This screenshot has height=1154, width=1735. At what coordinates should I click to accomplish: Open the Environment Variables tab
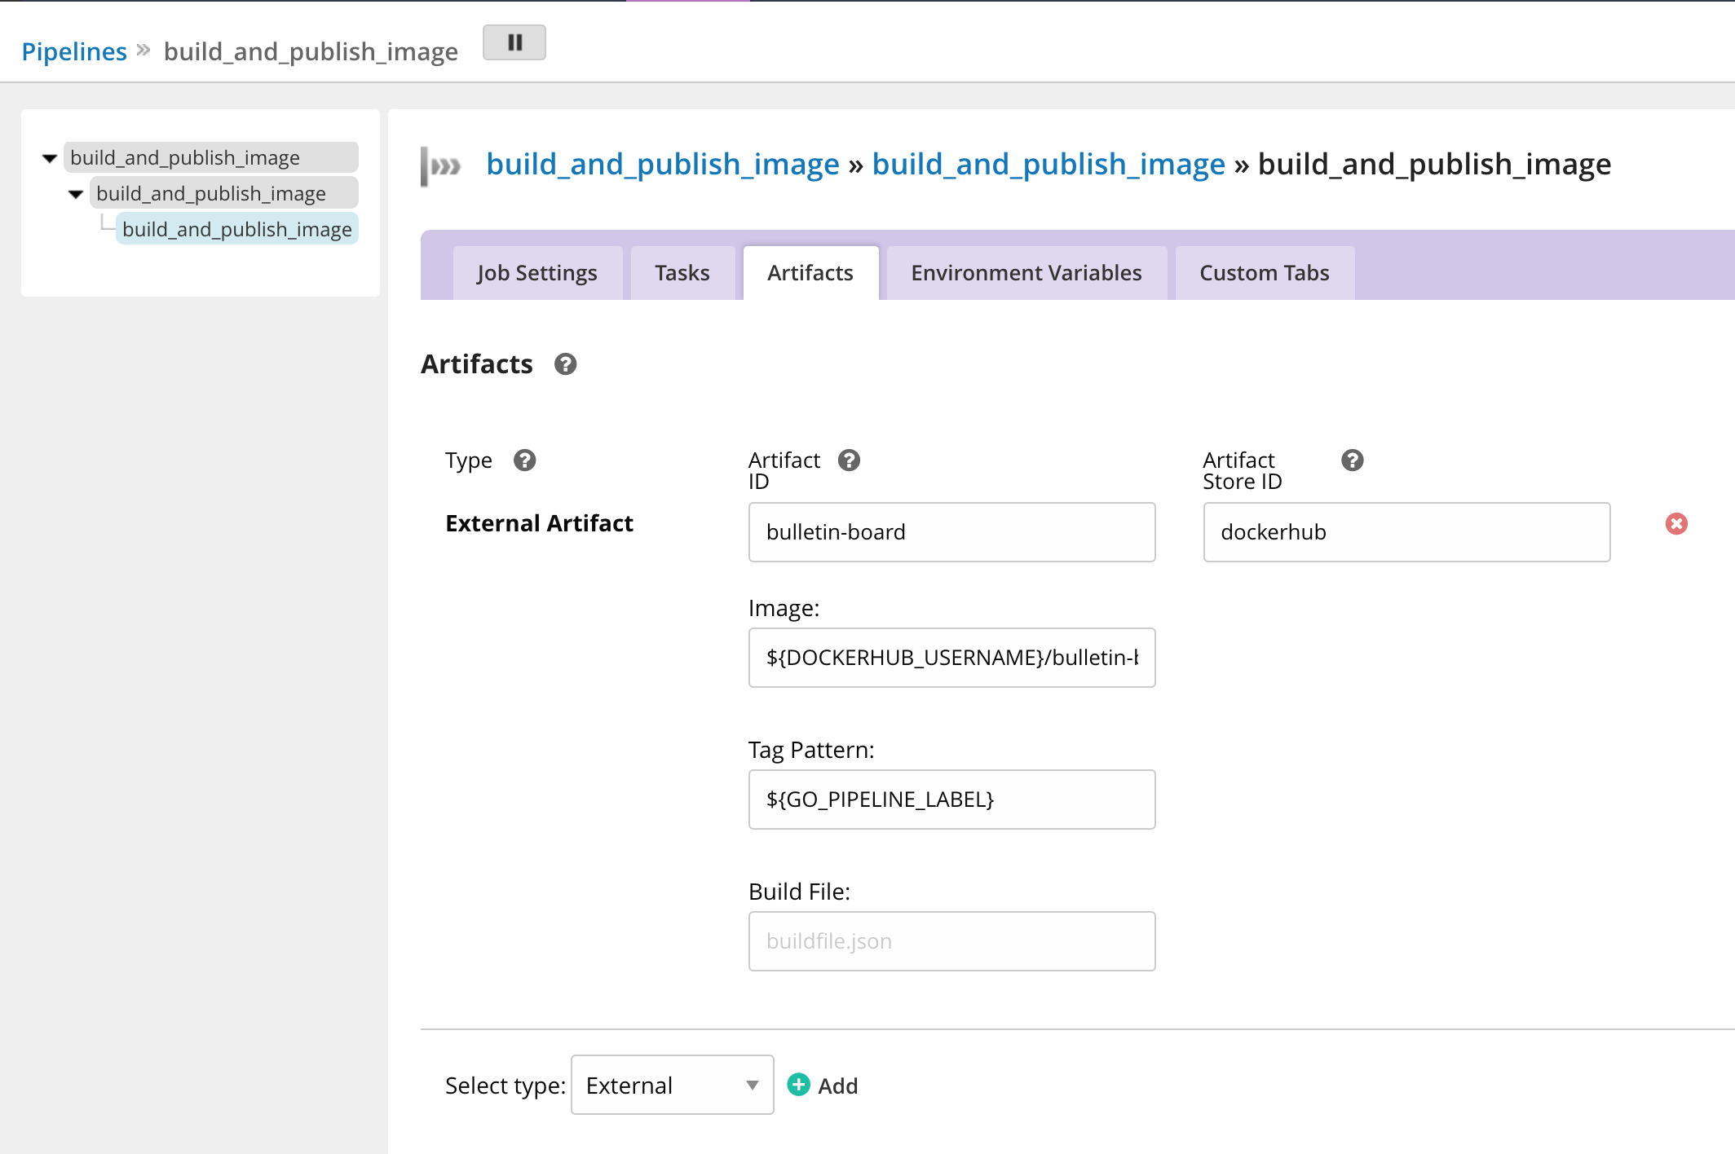point(1026,273)
